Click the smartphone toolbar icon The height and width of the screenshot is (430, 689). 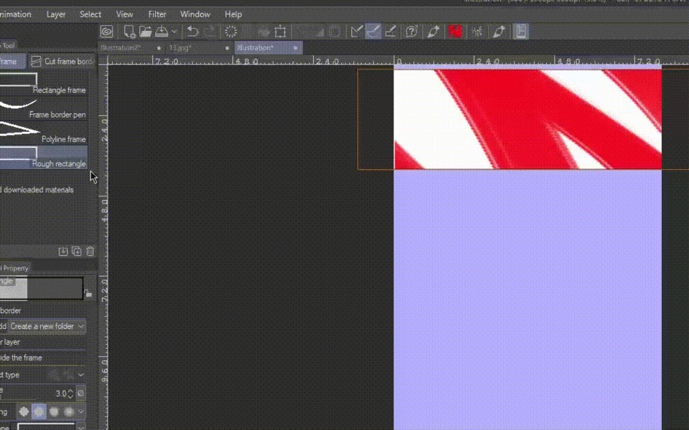[521, 32]
